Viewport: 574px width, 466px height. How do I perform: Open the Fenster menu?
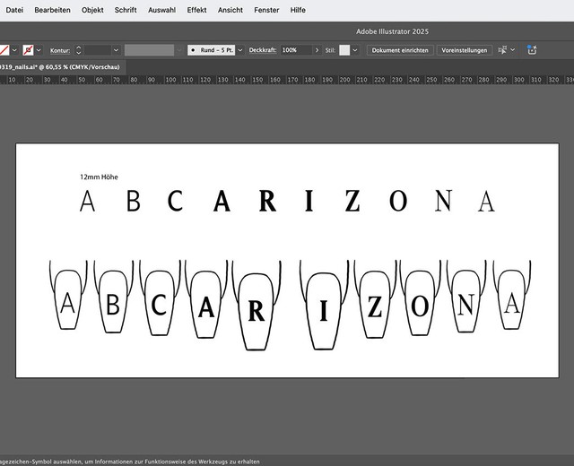pos(266,10)
